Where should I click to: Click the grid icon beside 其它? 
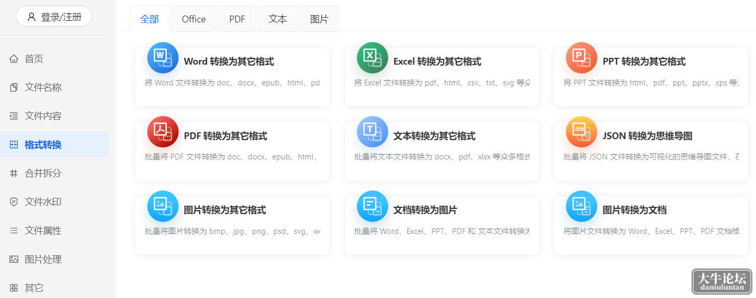click(14, 288)
